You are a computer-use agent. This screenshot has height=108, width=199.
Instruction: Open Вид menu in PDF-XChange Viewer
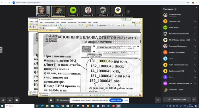[57, 22]
